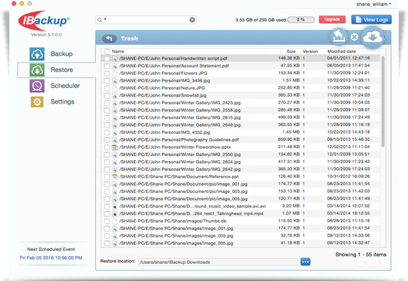Open the Backup section
The height and width of the screenshot is (281, 408).
62,54
